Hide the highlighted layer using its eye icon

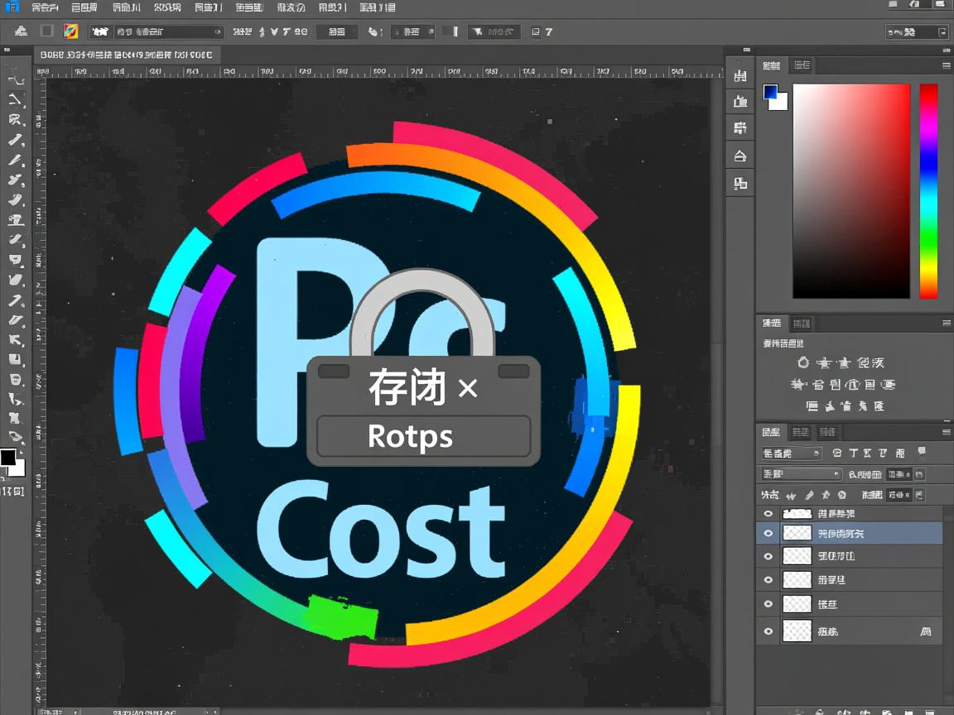click(768, 534)
